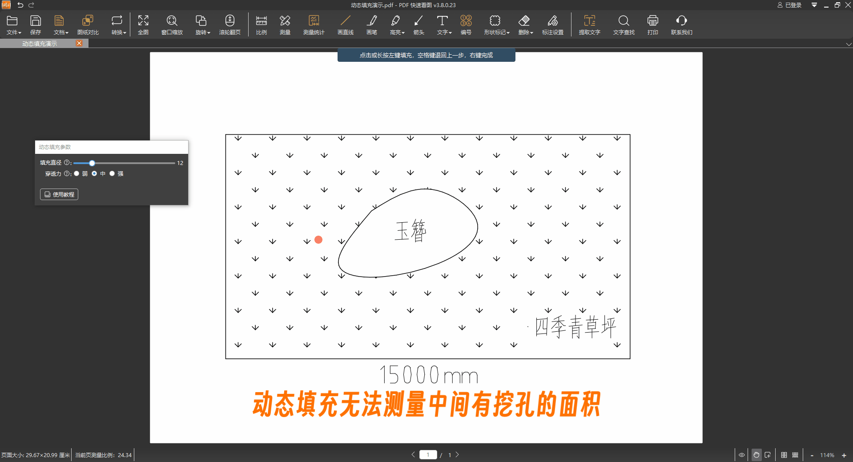Select the arrow (箭头) annotation tool

[x=418, y=25]
